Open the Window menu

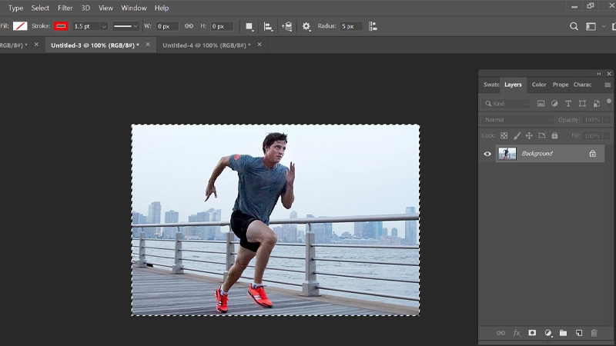(x=133, y=8)
